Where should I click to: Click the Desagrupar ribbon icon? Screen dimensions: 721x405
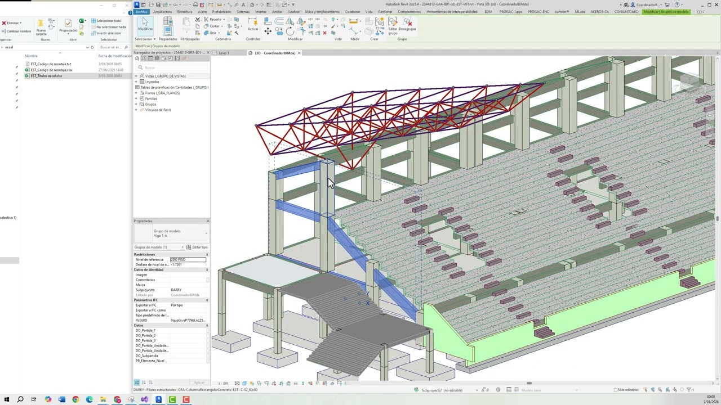point(407,24)
